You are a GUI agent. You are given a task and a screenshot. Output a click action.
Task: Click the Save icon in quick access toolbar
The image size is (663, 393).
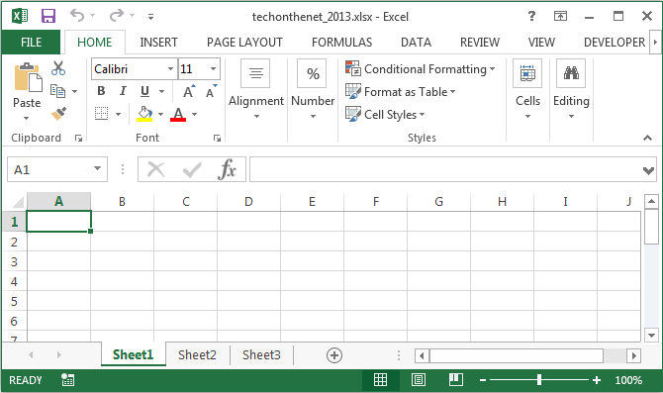(x=48, y=16)
